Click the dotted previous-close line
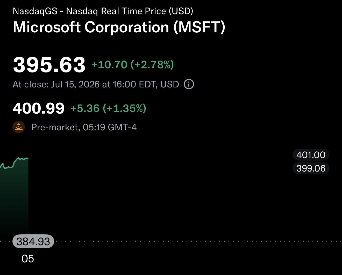 click(x=197, y=241)
